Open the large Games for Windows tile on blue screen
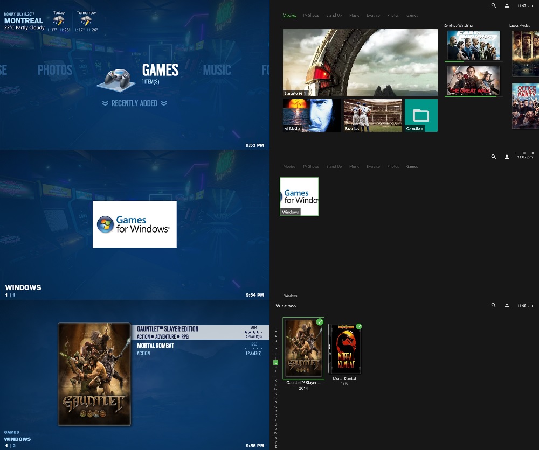 pos(135,224)
